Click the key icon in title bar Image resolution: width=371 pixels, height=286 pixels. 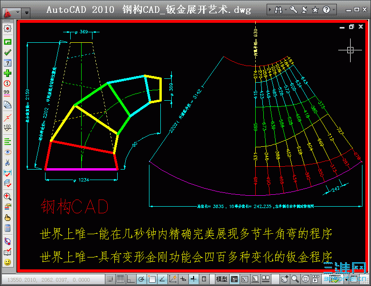[x=294, y=10]
